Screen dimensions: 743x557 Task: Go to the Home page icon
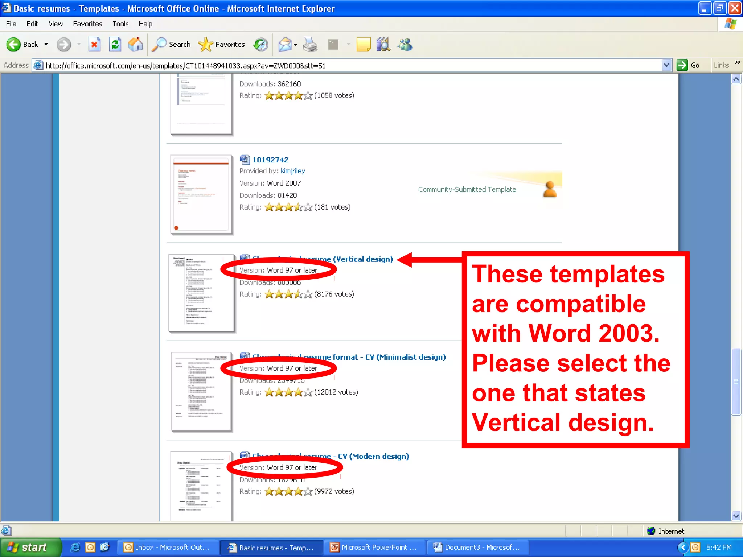click(x=136, y=45)
